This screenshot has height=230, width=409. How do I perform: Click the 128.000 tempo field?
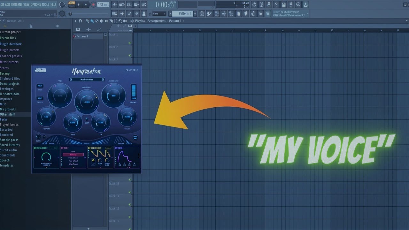[x=103, y=4]
